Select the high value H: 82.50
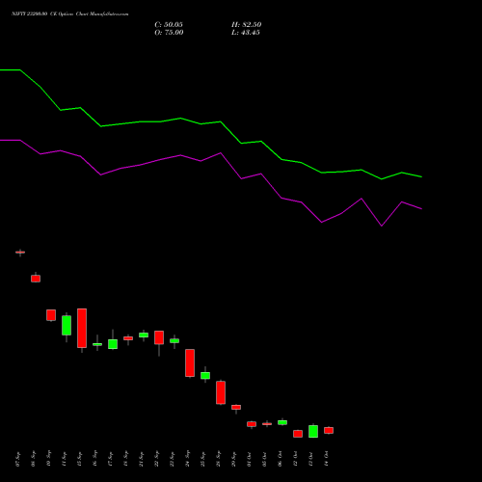The height and width of the screenshot is (482, 482). pos(246,24)
